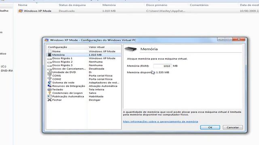
Task: Close the Virtual PC settings dialog
Action: click(x=239, y=39)
